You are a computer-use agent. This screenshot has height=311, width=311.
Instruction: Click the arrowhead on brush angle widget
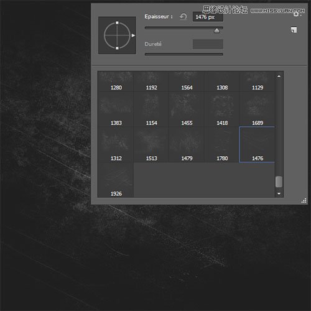(x=133, y=35)
